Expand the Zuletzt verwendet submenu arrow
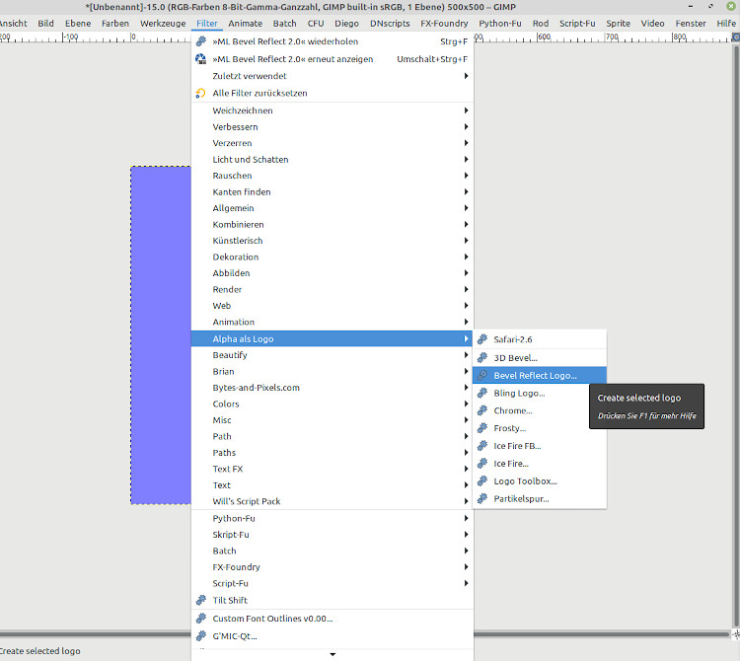The height and width of the screenshot is (661, 740). [x=466, y=76]
